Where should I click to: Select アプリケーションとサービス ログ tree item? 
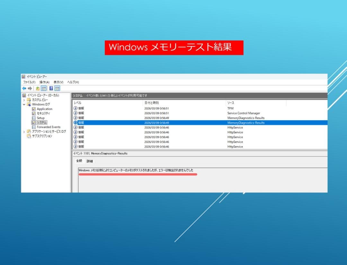pos(49,131)
